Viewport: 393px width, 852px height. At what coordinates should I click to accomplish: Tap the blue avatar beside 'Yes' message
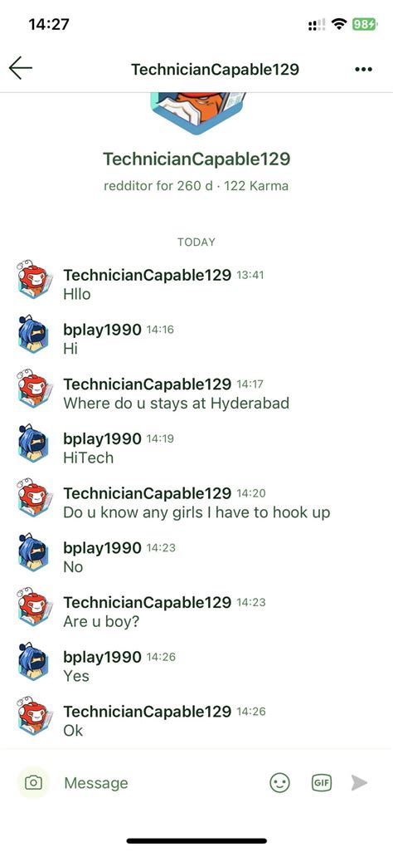(x=33, y=661)
